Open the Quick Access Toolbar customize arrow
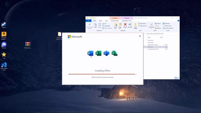Viewport: 201px width, 113px height. (x=95, y=18)
